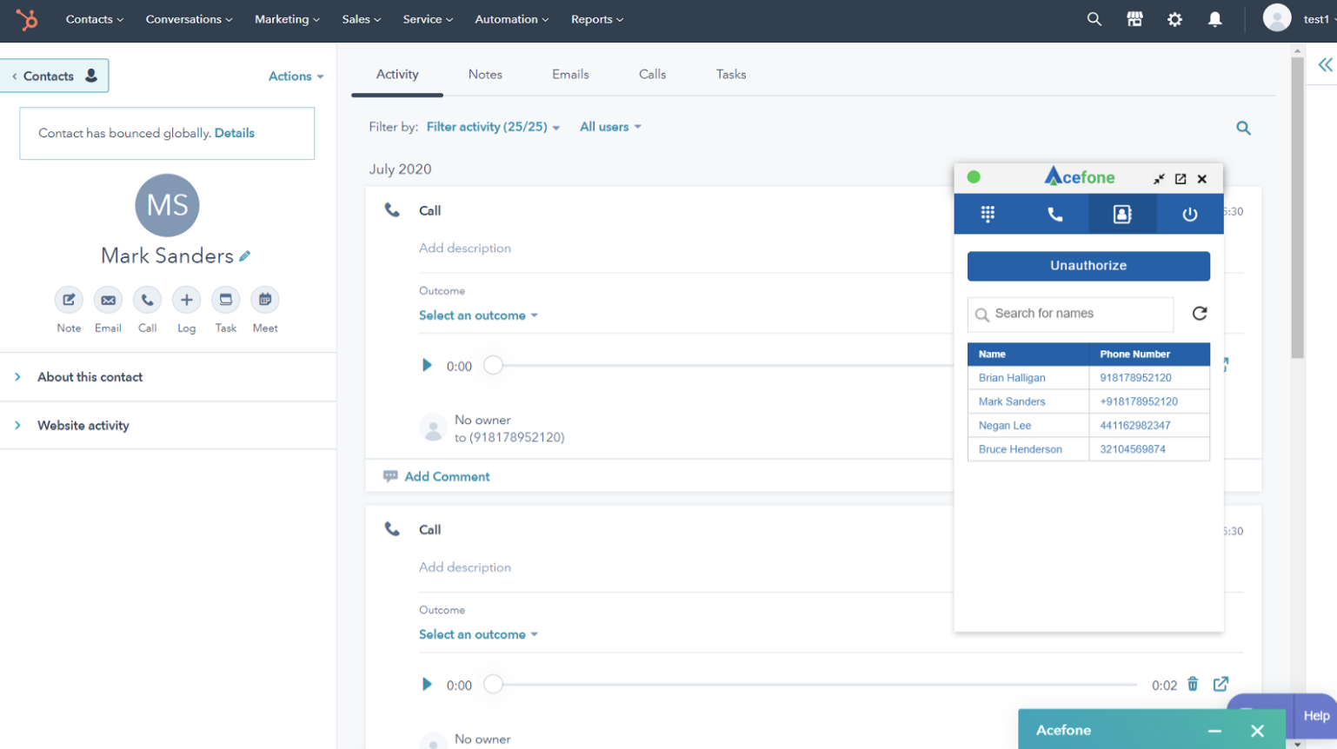Open the Marketplace icon in top bar

pyautogui.click(x=1134, y=19)
